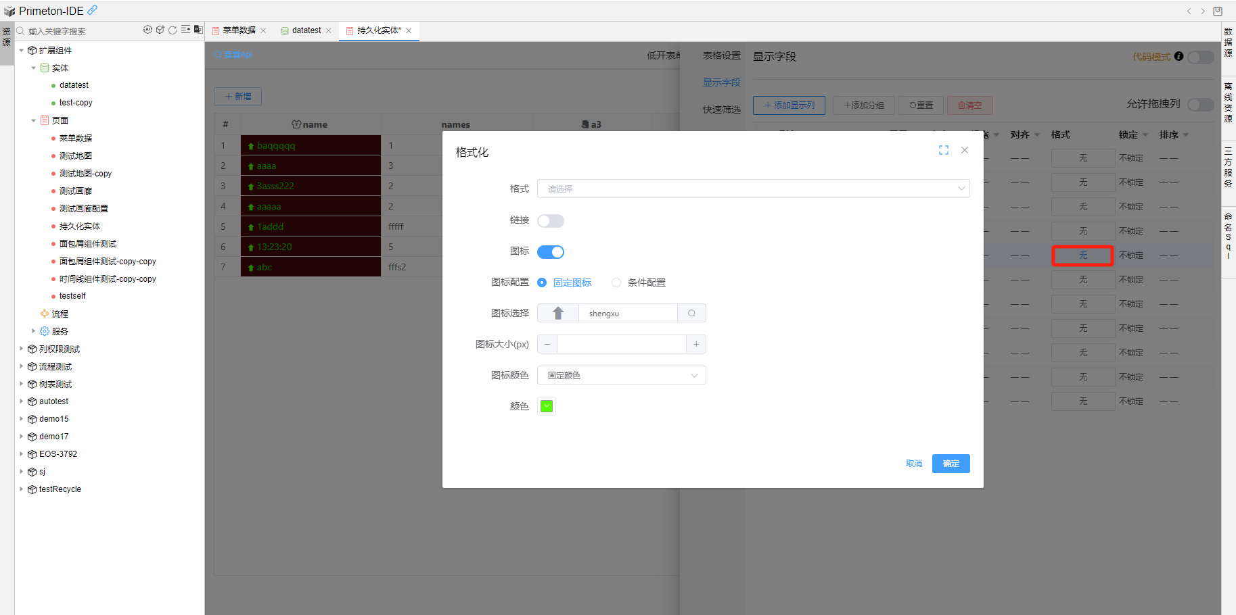Open the 图标颜色 dropdown
The image size is (1236, 615).
pos(621,375)
